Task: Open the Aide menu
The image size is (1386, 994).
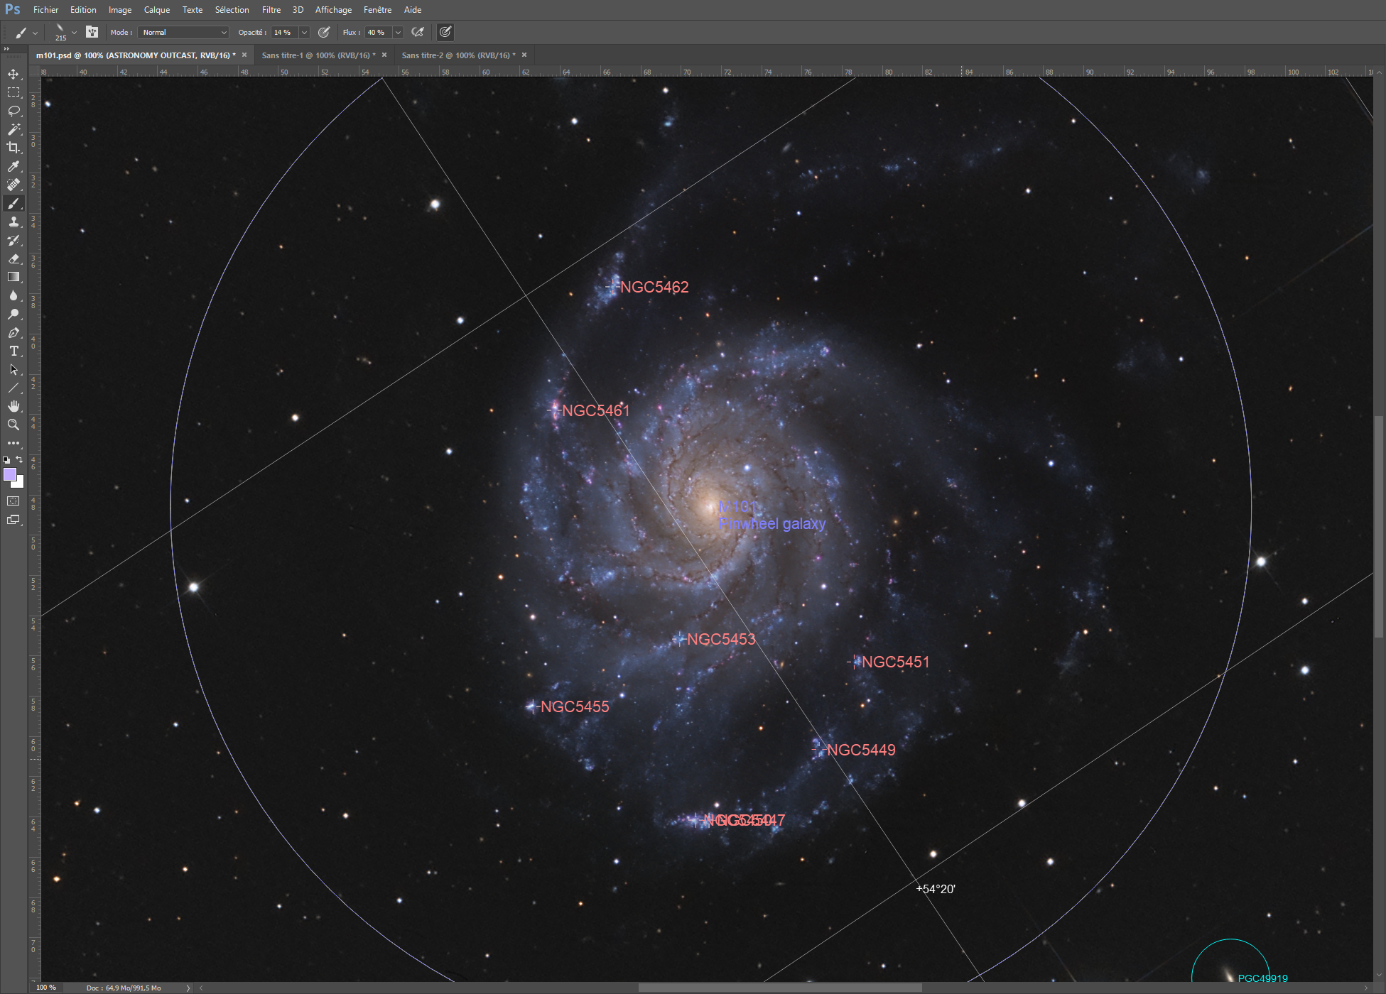Action: click(413, 10)
